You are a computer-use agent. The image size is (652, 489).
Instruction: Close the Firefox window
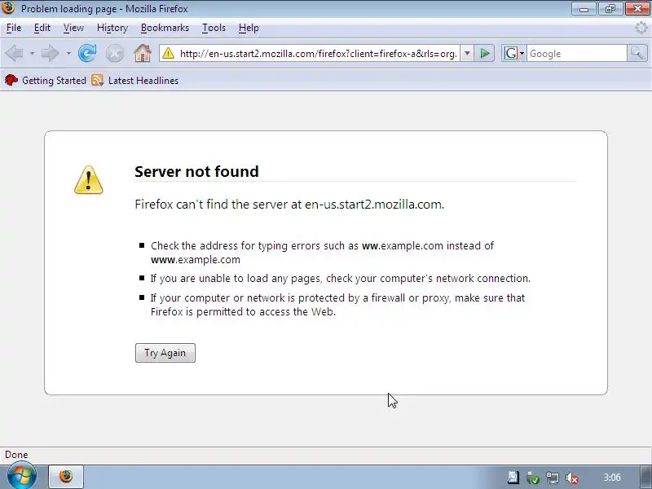pos(637,9)
